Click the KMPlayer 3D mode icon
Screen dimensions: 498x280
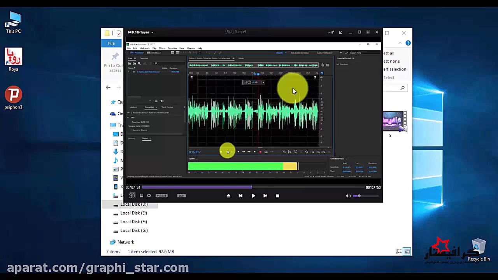(x=132, y=196)
